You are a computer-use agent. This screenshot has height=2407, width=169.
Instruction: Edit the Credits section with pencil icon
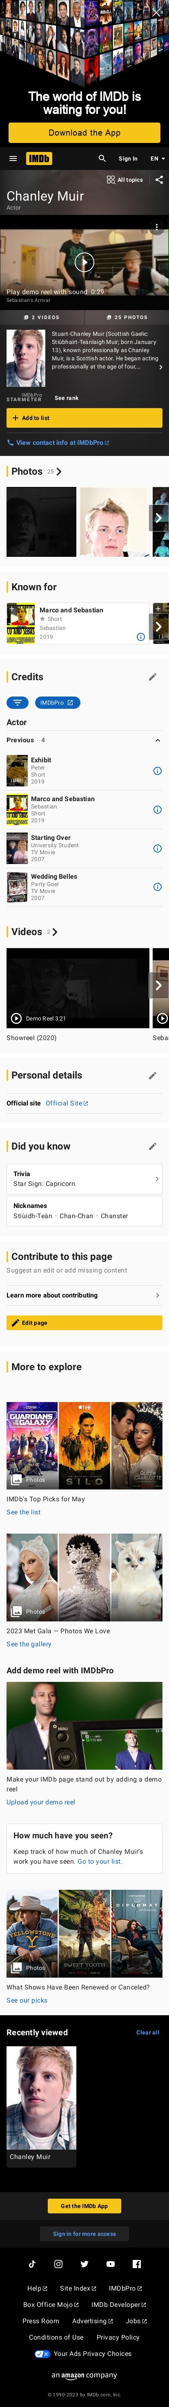click(x=152, y=677)
